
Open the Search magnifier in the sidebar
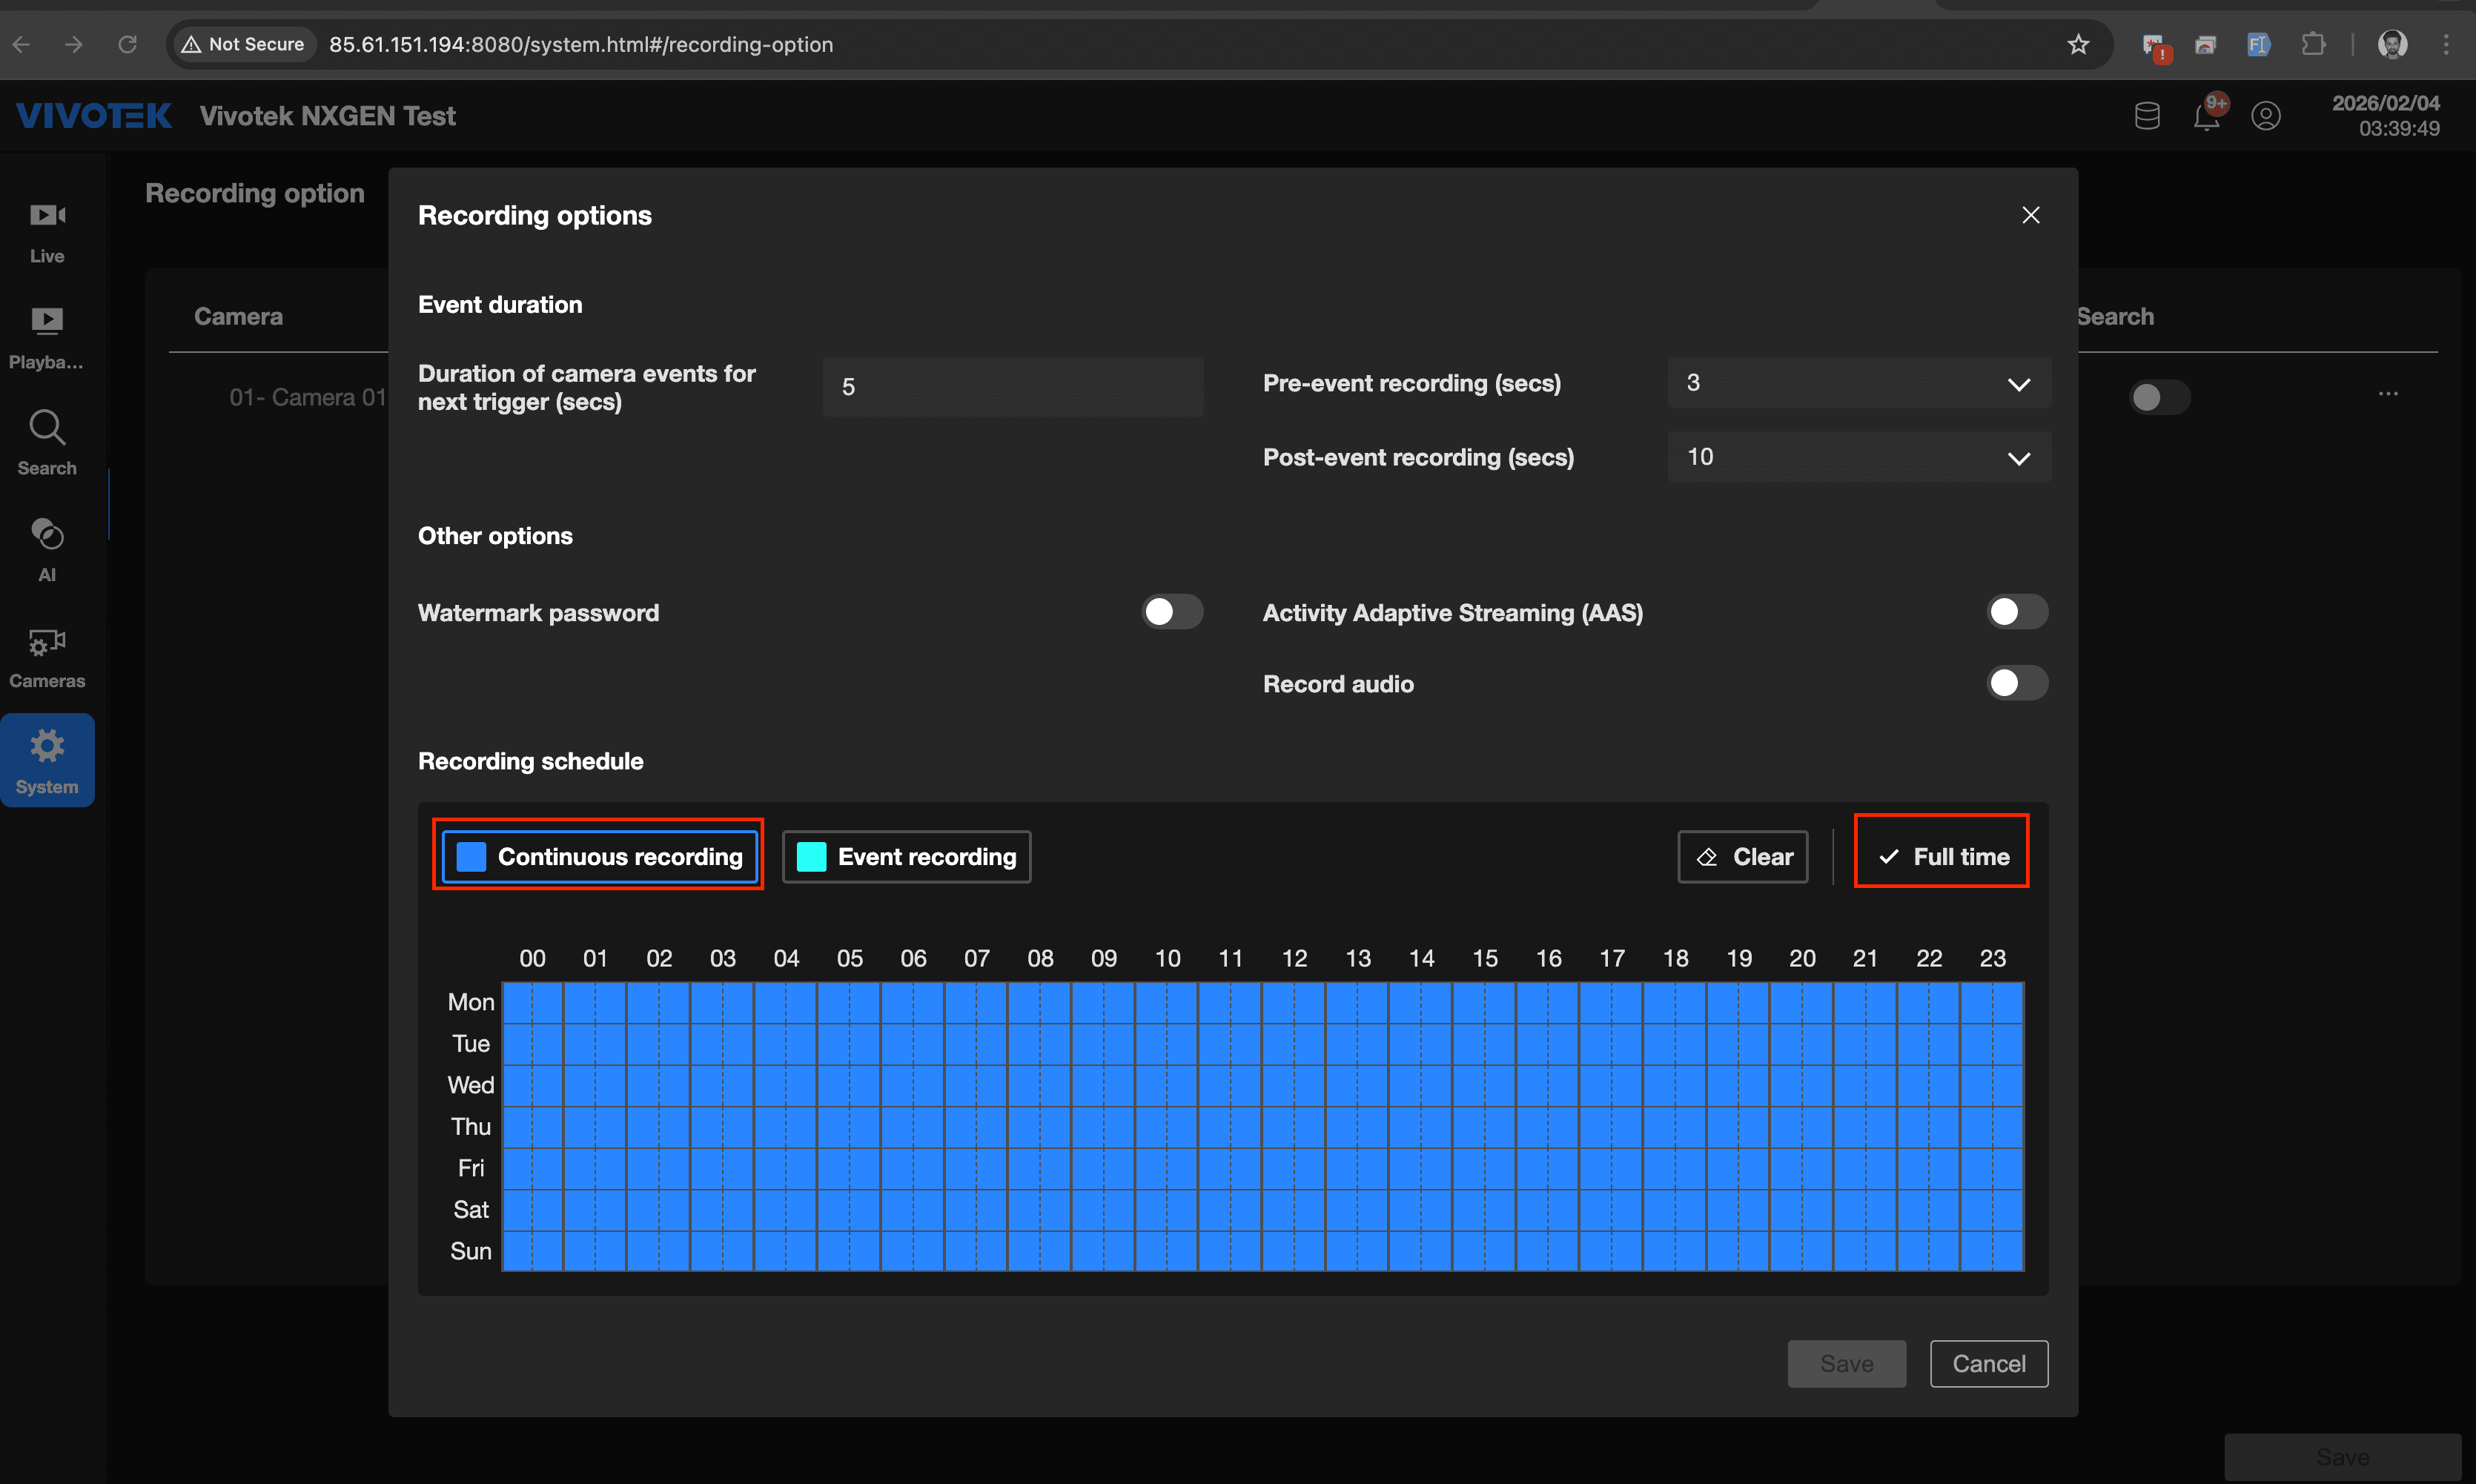point(47,442)
